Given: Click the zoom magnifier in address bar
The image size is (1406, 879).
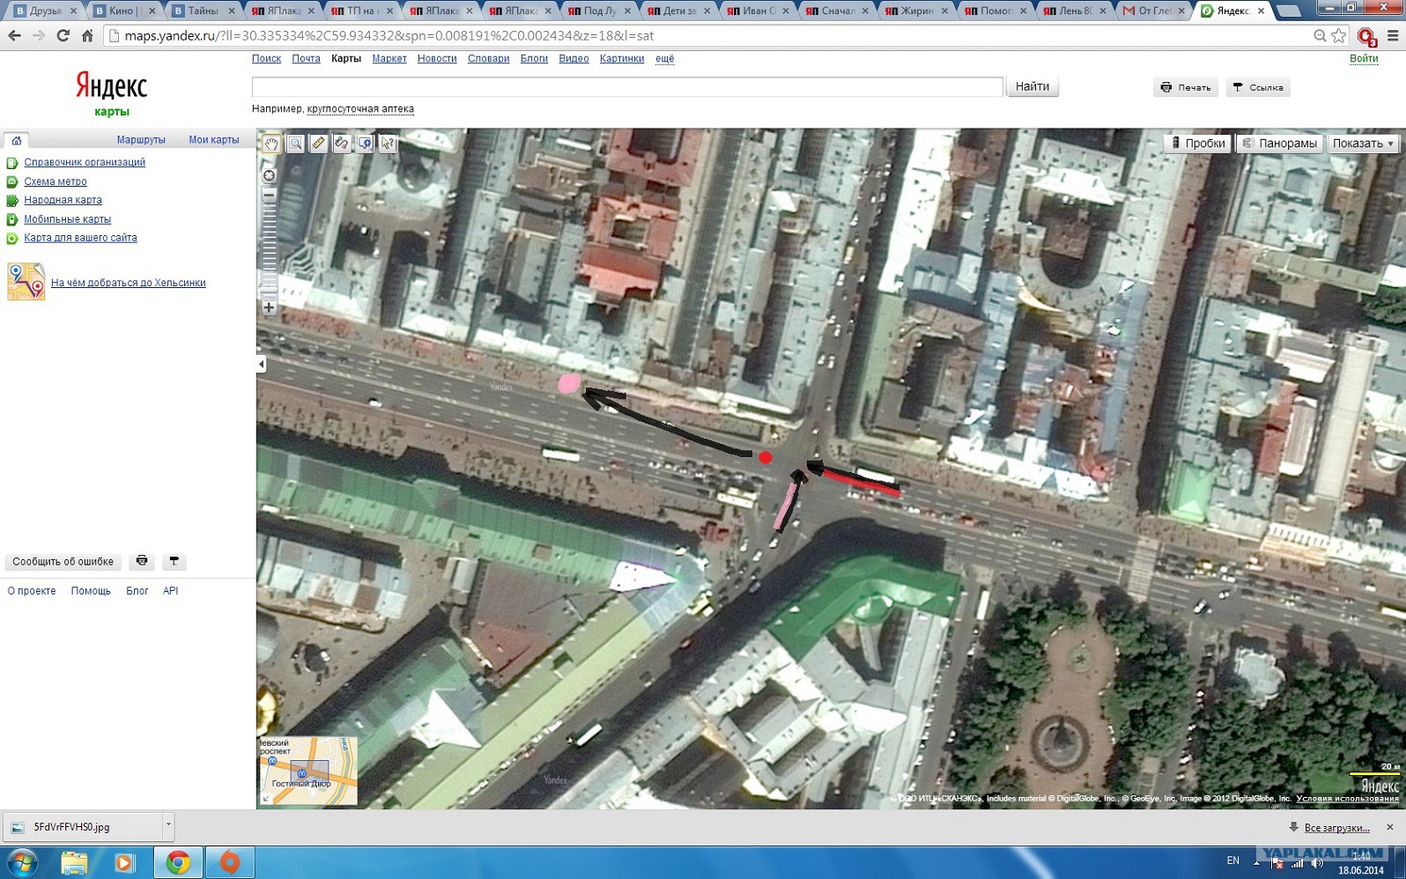Looking at the screenshot, I should click(x=1320, y=36).
